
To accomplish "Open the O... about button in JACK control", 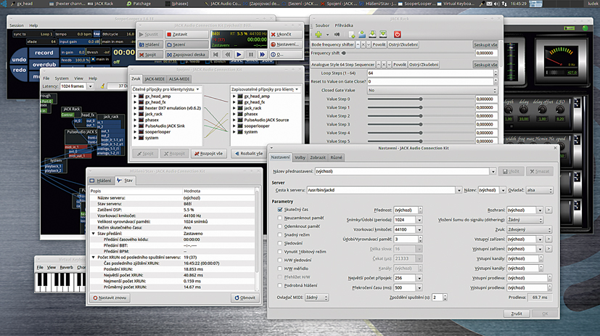I will tap(286, 54).
